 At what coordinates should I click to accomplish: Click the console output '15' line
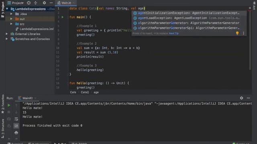[x=24, y=112]
